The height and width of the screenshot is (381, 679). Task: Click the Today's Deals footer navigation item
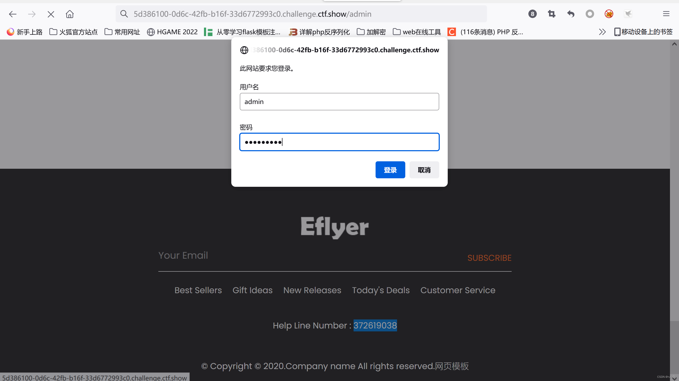tap(381, 290)
